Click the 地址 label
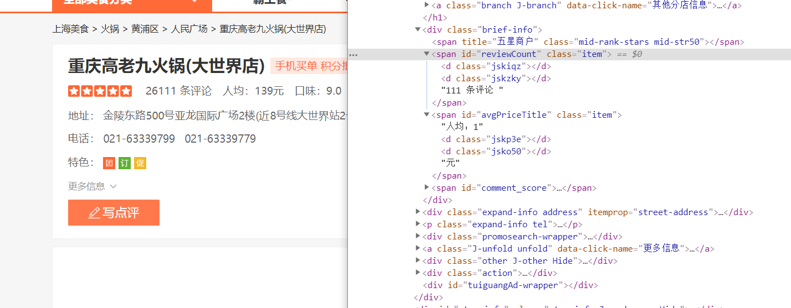 pyautogui.click(x=81, y=116)
